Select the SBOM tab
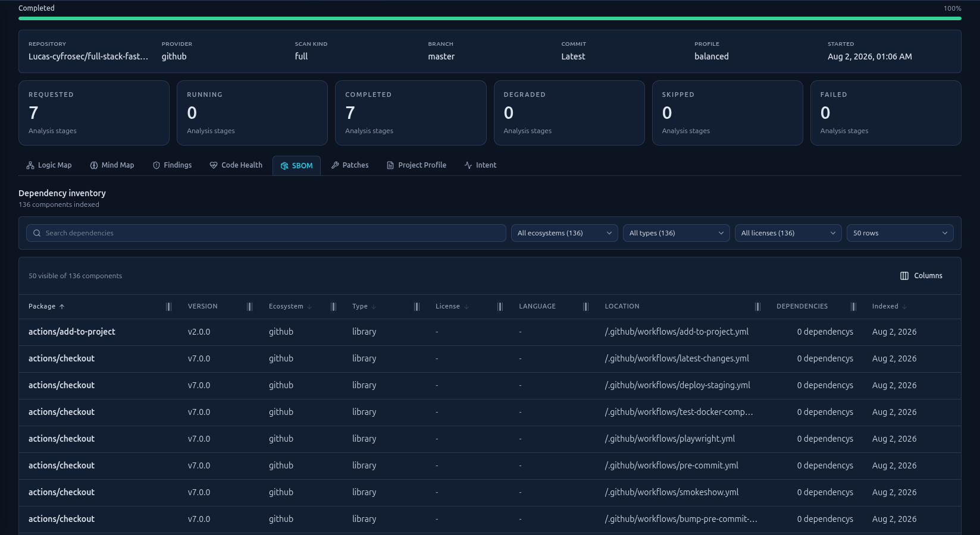This screenshot has width=980, height=535. [296, 166]
